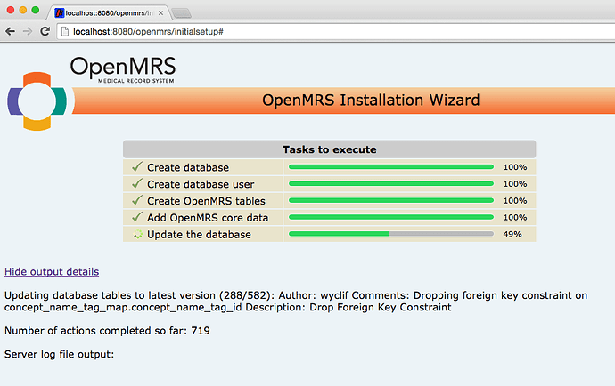Screen dimensions: 615x386
Task: Click the Hide output details link
Action: tap(52, 271)
